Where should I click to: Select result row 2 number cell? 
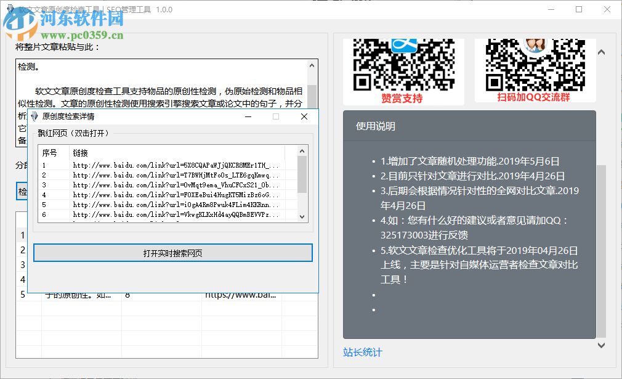click(x=23, y=250)
